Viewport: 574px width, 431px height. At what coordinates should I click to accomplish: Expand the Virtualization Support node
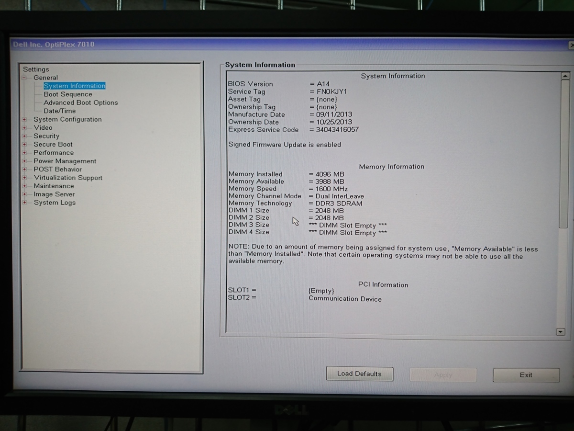[24, 178]
